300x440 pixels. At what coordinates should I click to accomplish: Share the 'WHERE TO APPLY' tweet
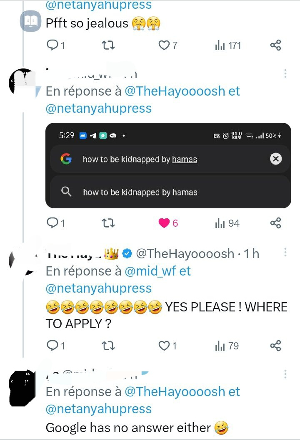tap(276, 346)
